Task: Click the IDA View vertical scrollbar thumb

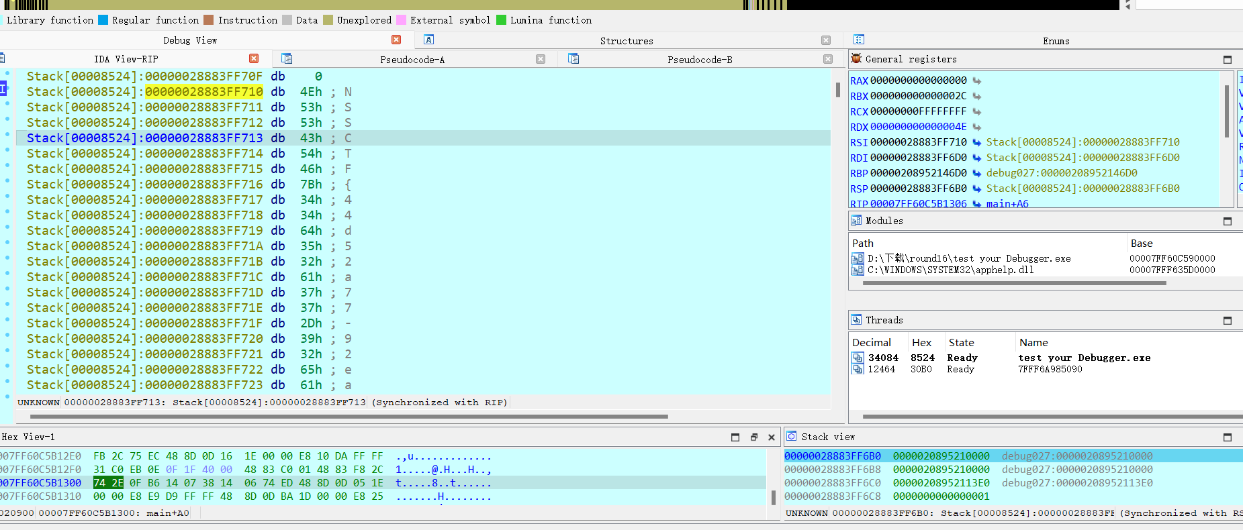Action: 837,89
